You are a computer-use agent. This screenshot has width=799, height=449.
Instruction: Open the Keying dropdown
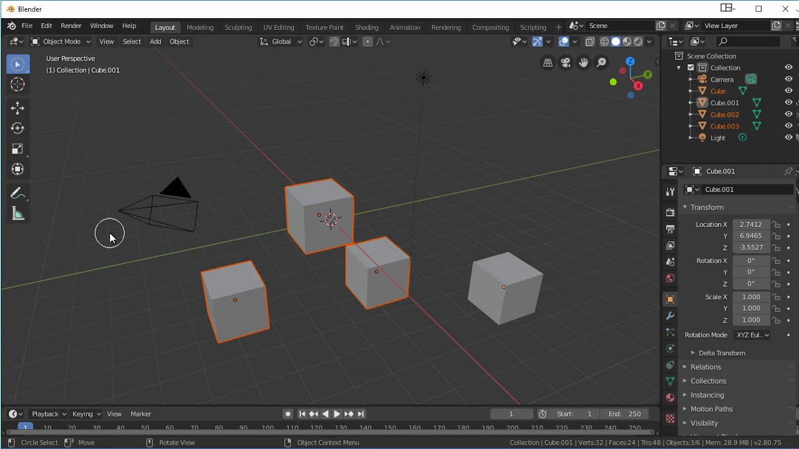coord(86,414)
